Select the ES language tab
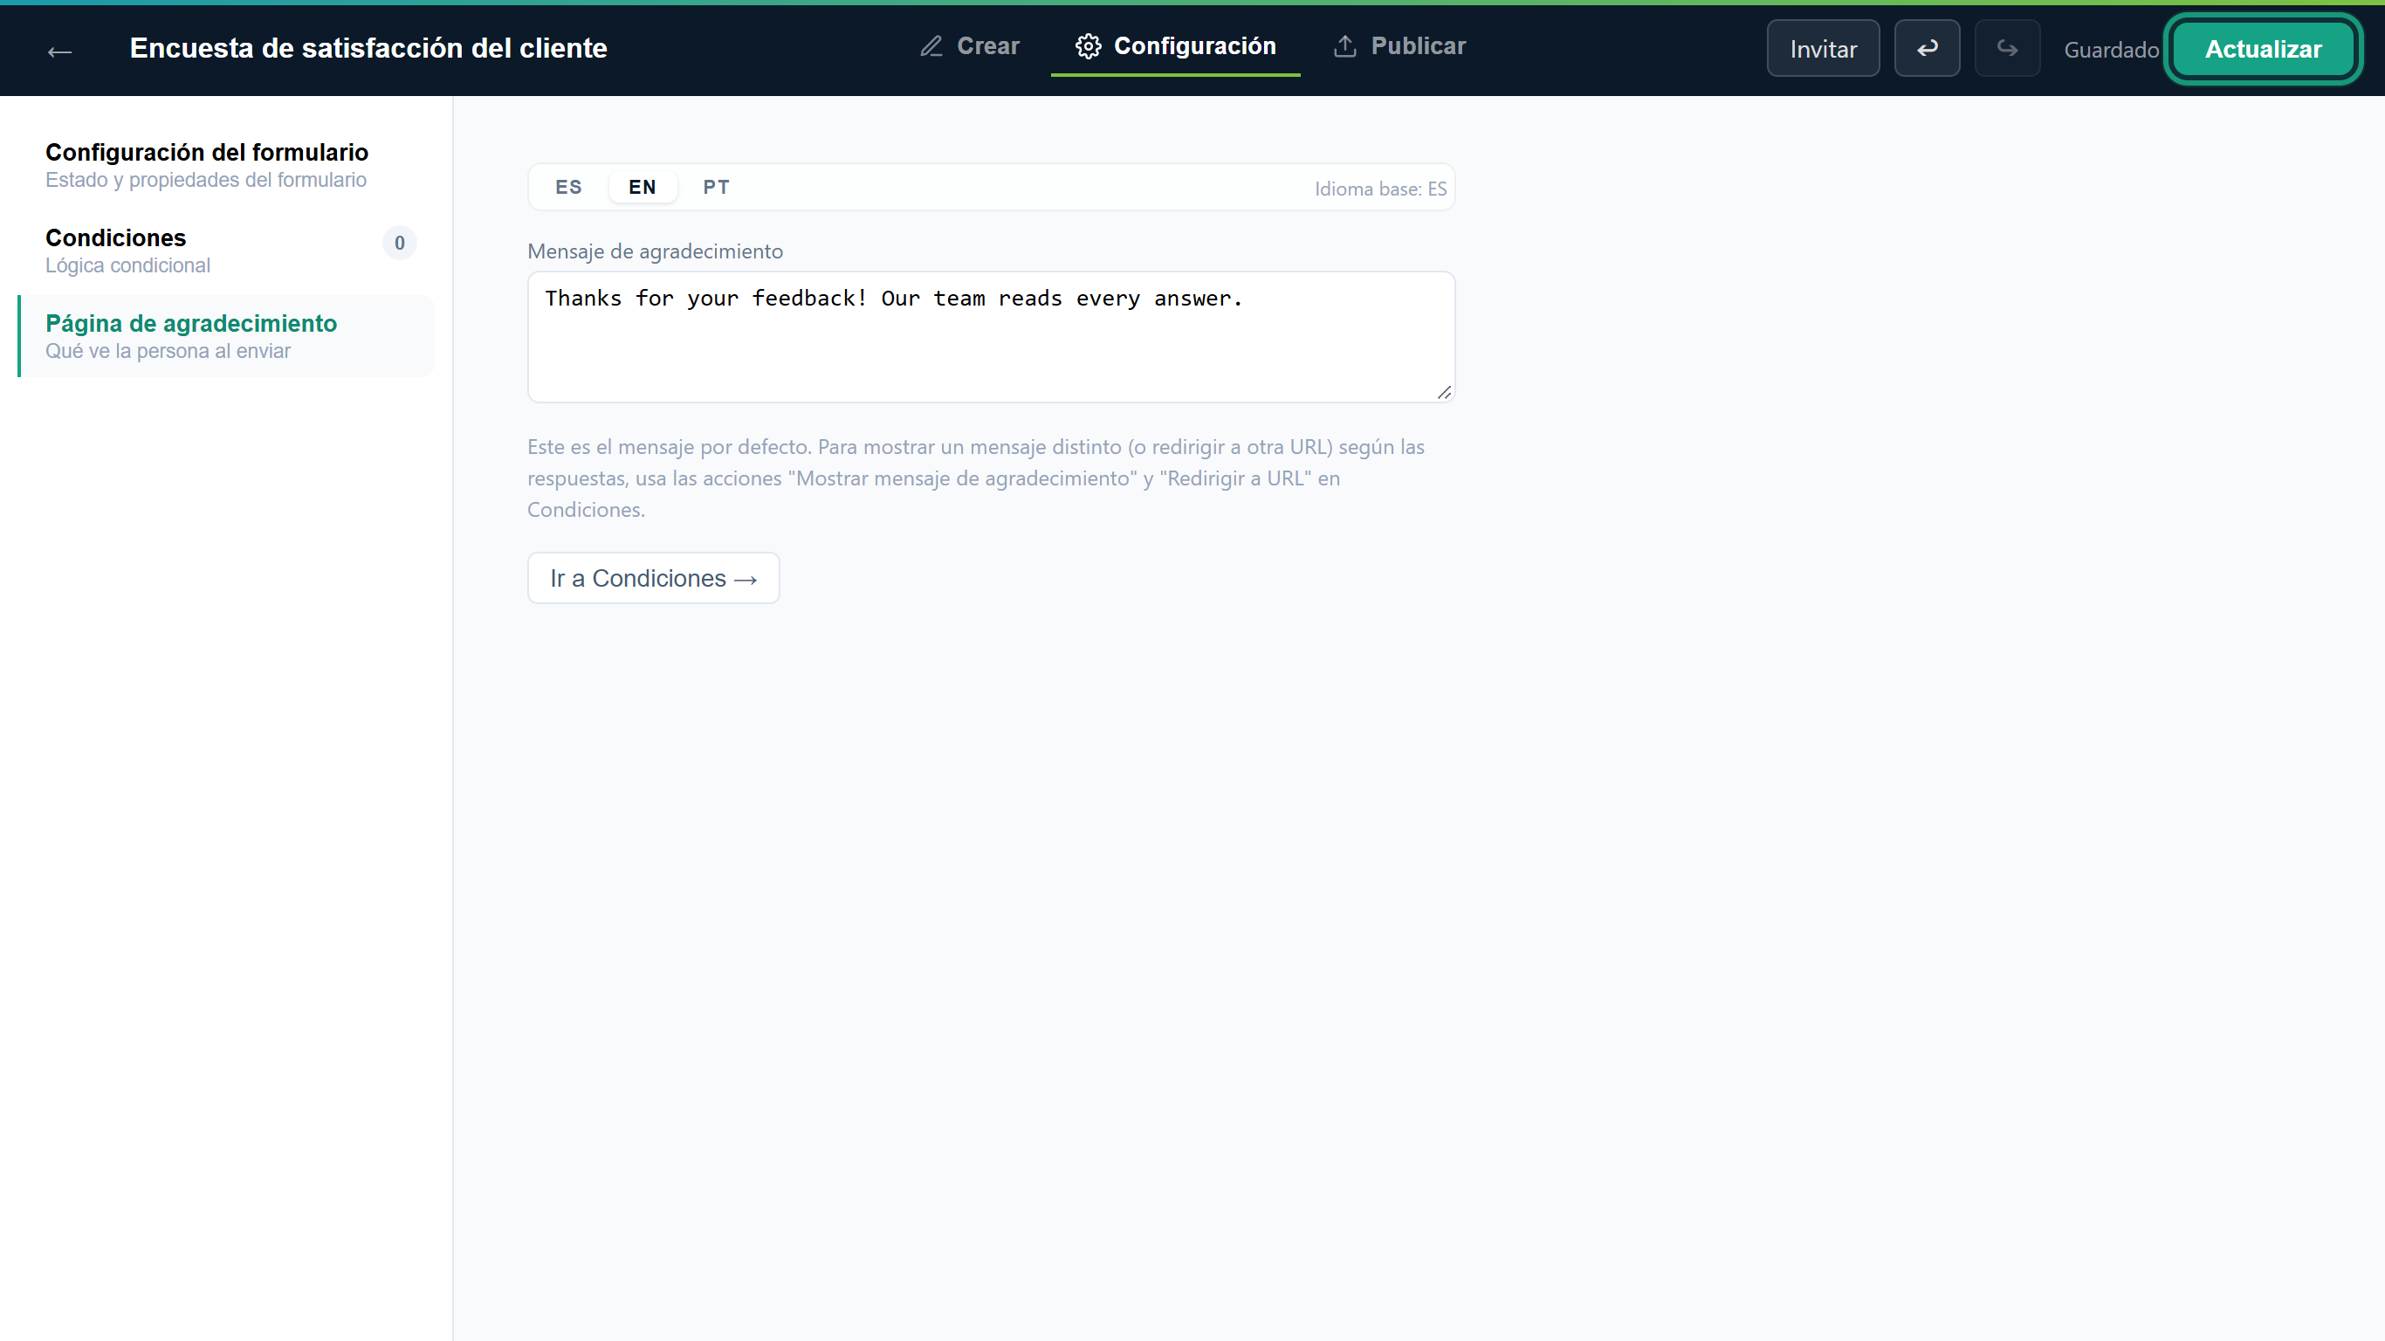The width and height of the screenshot is (2385, 1341). coord(568,187)
